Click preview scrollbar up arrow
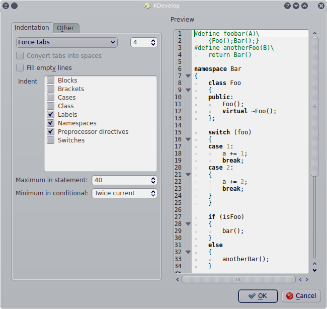 (x=315, y=33)
